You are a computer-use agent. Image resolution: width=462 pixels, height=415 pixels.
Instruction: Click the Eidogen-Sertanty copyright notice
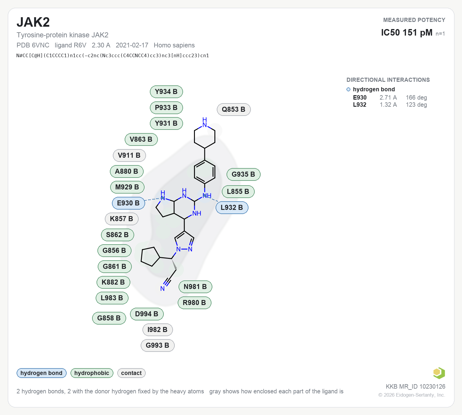click(x=412, y=395)
